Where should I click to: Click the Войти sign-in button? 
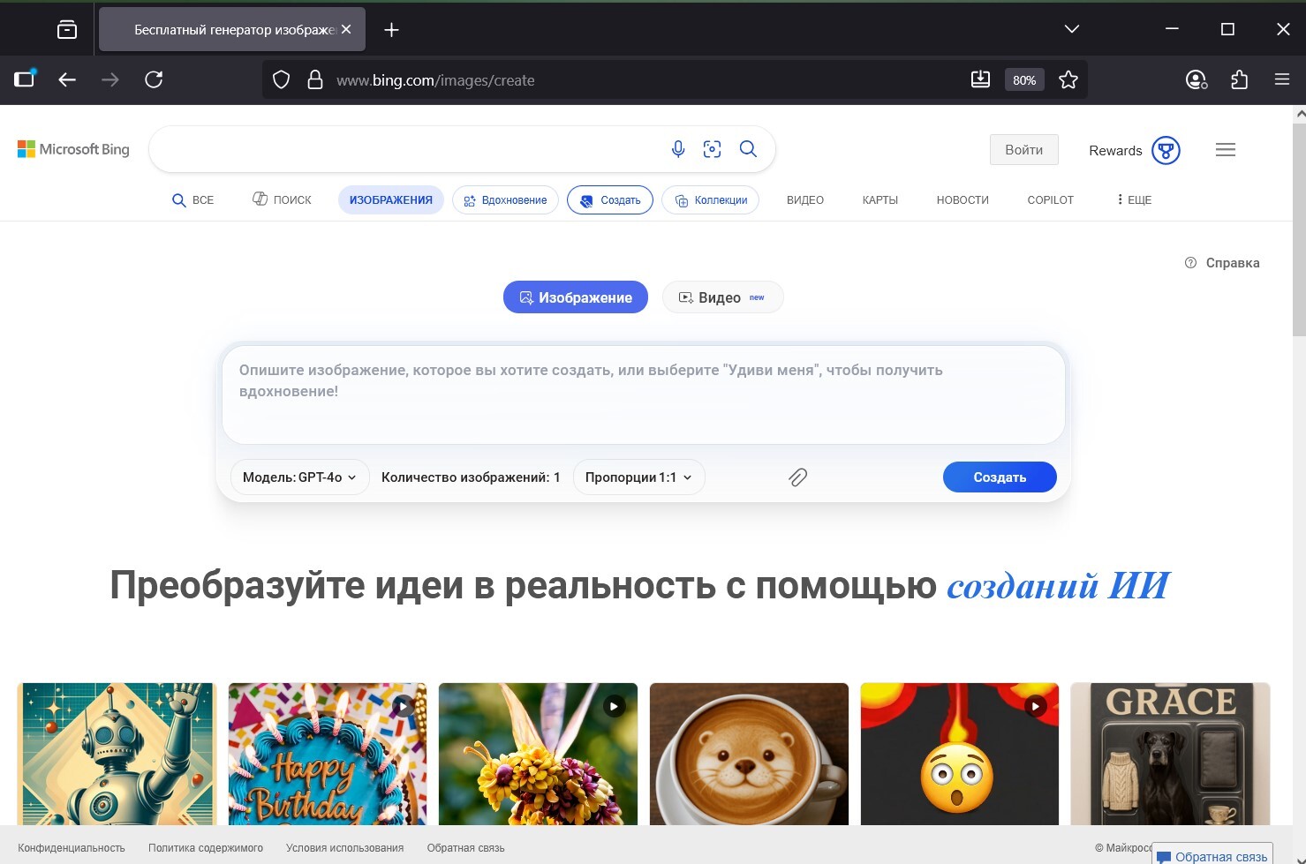(x=1023, y=150)
